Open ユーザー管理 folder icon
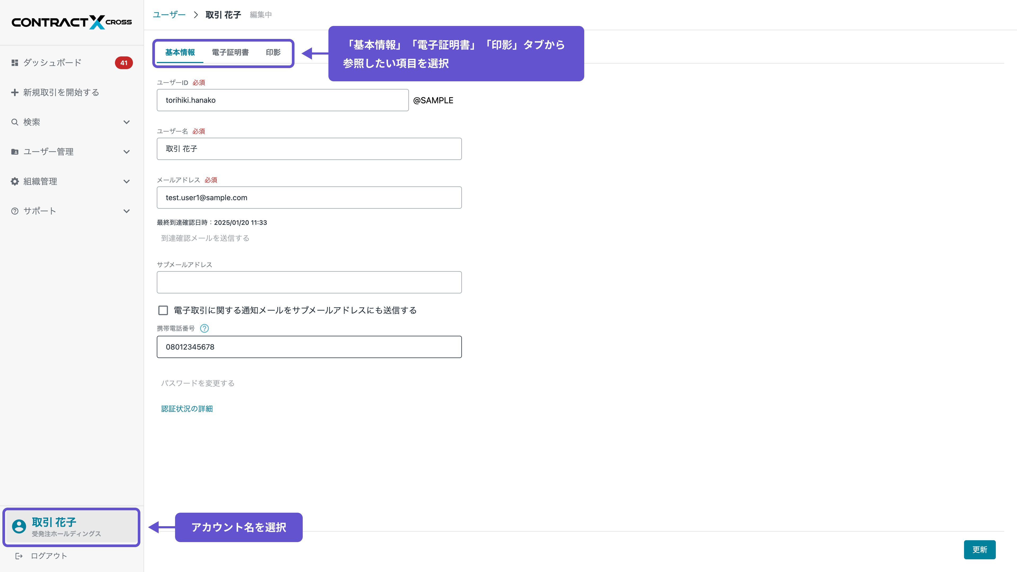 15,151
